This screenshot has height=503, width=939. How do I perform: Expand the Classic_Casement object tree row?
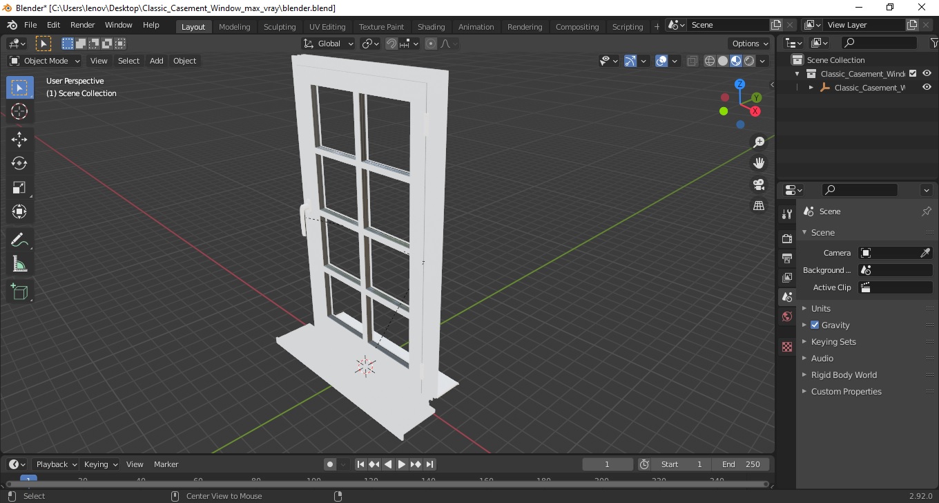tap(811, 88)
